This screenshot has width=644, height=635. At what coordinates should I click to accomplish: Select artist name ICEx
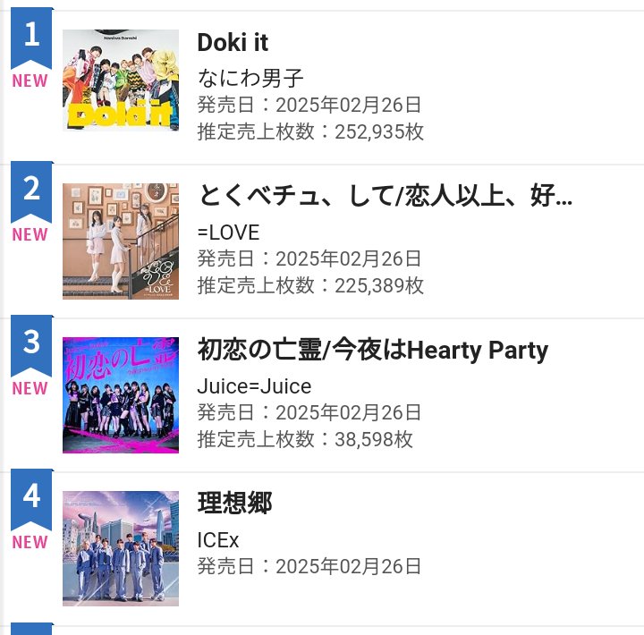[217, 540]
